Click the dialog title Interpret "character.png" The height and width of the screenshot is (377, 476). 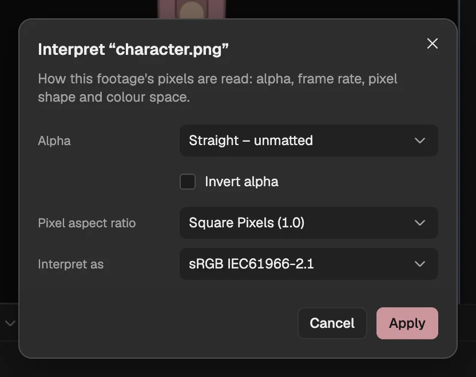pos(133,49)
